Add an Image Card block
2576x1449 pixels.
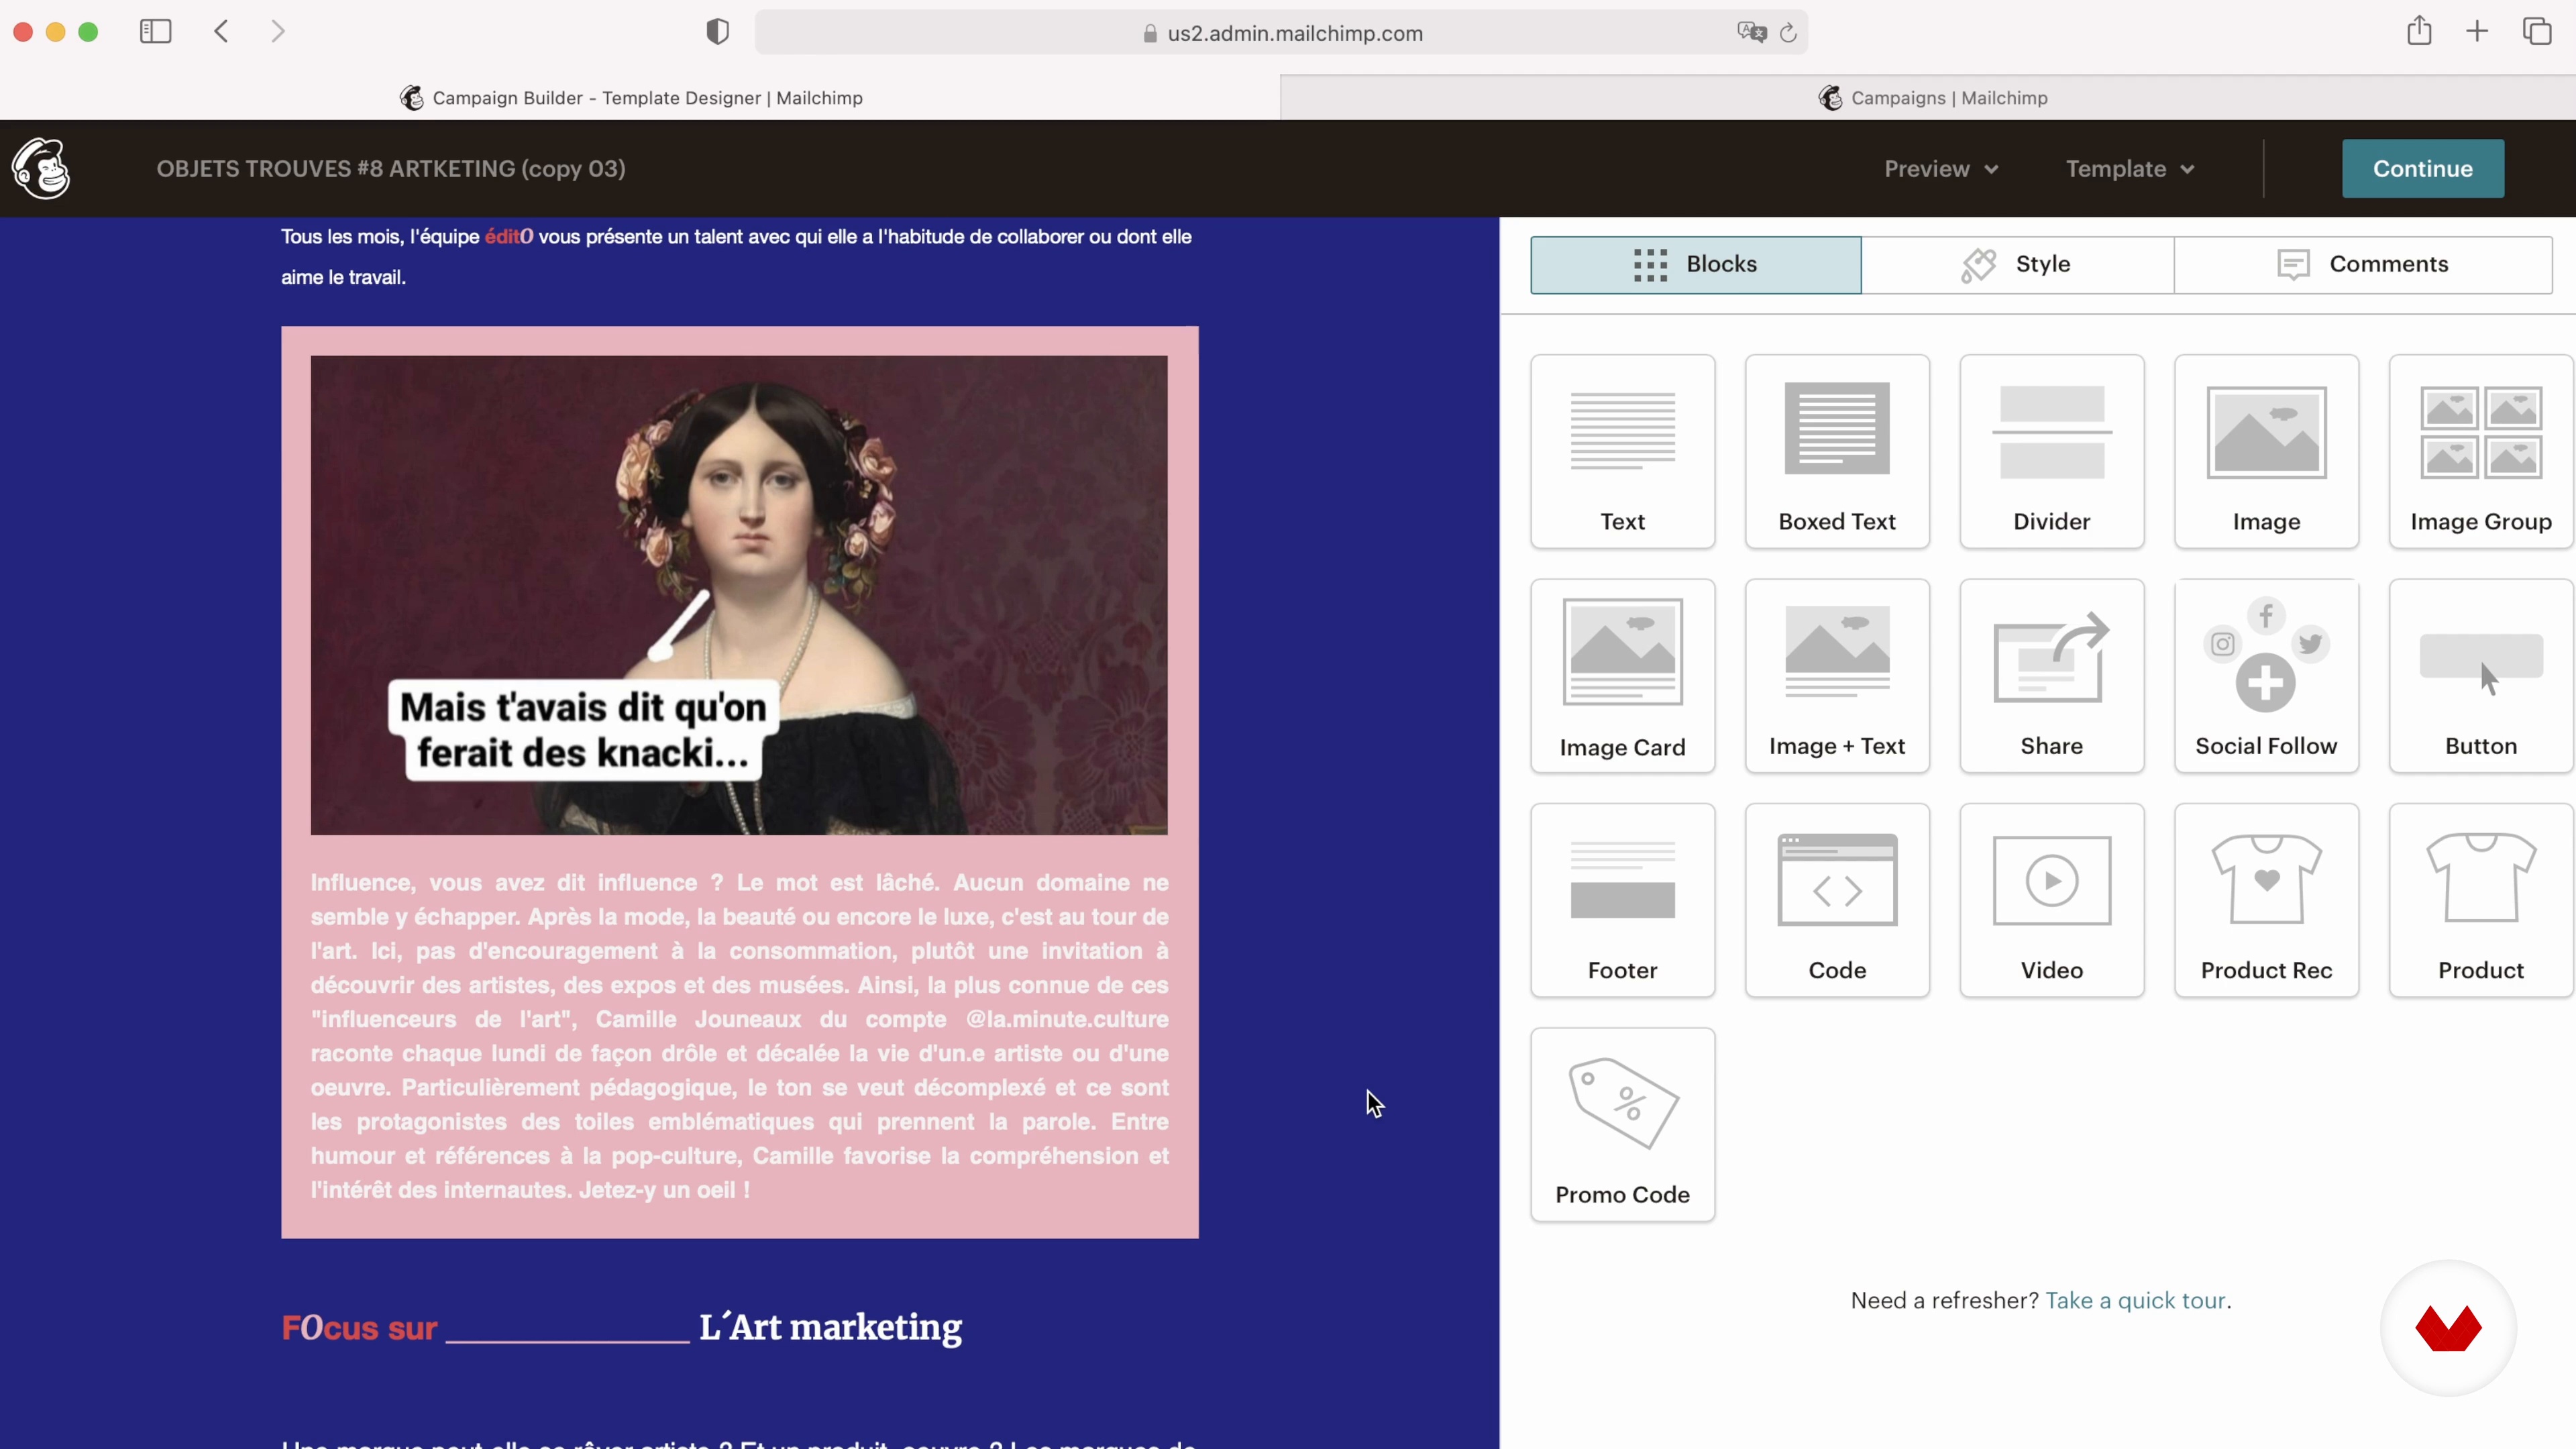coord(1622,676)
